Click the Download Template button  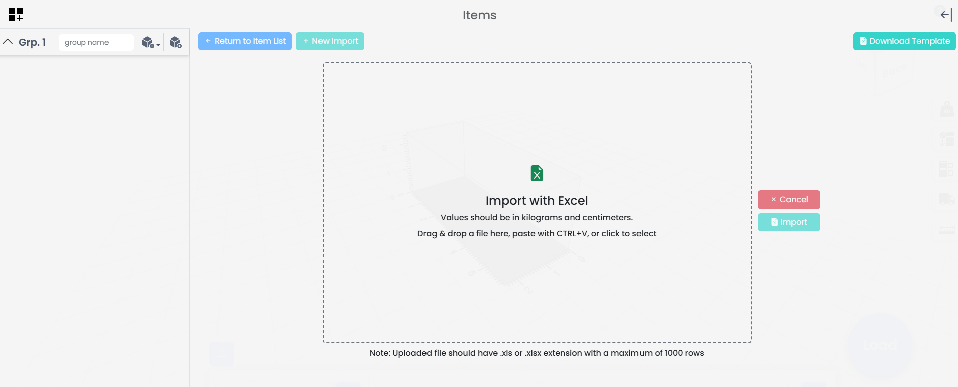pos(904,41)
